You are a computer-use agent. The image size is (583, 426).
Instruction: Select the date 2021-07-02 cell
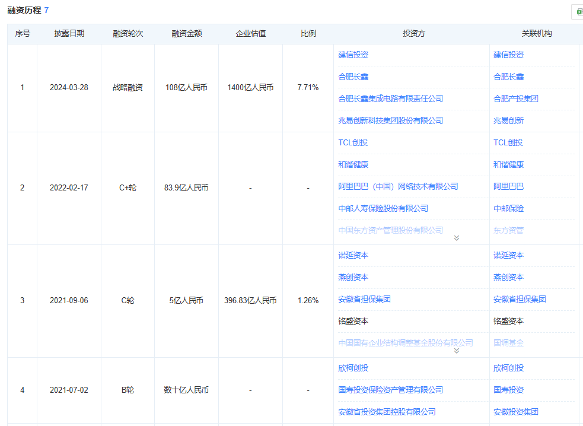point(69,390)
